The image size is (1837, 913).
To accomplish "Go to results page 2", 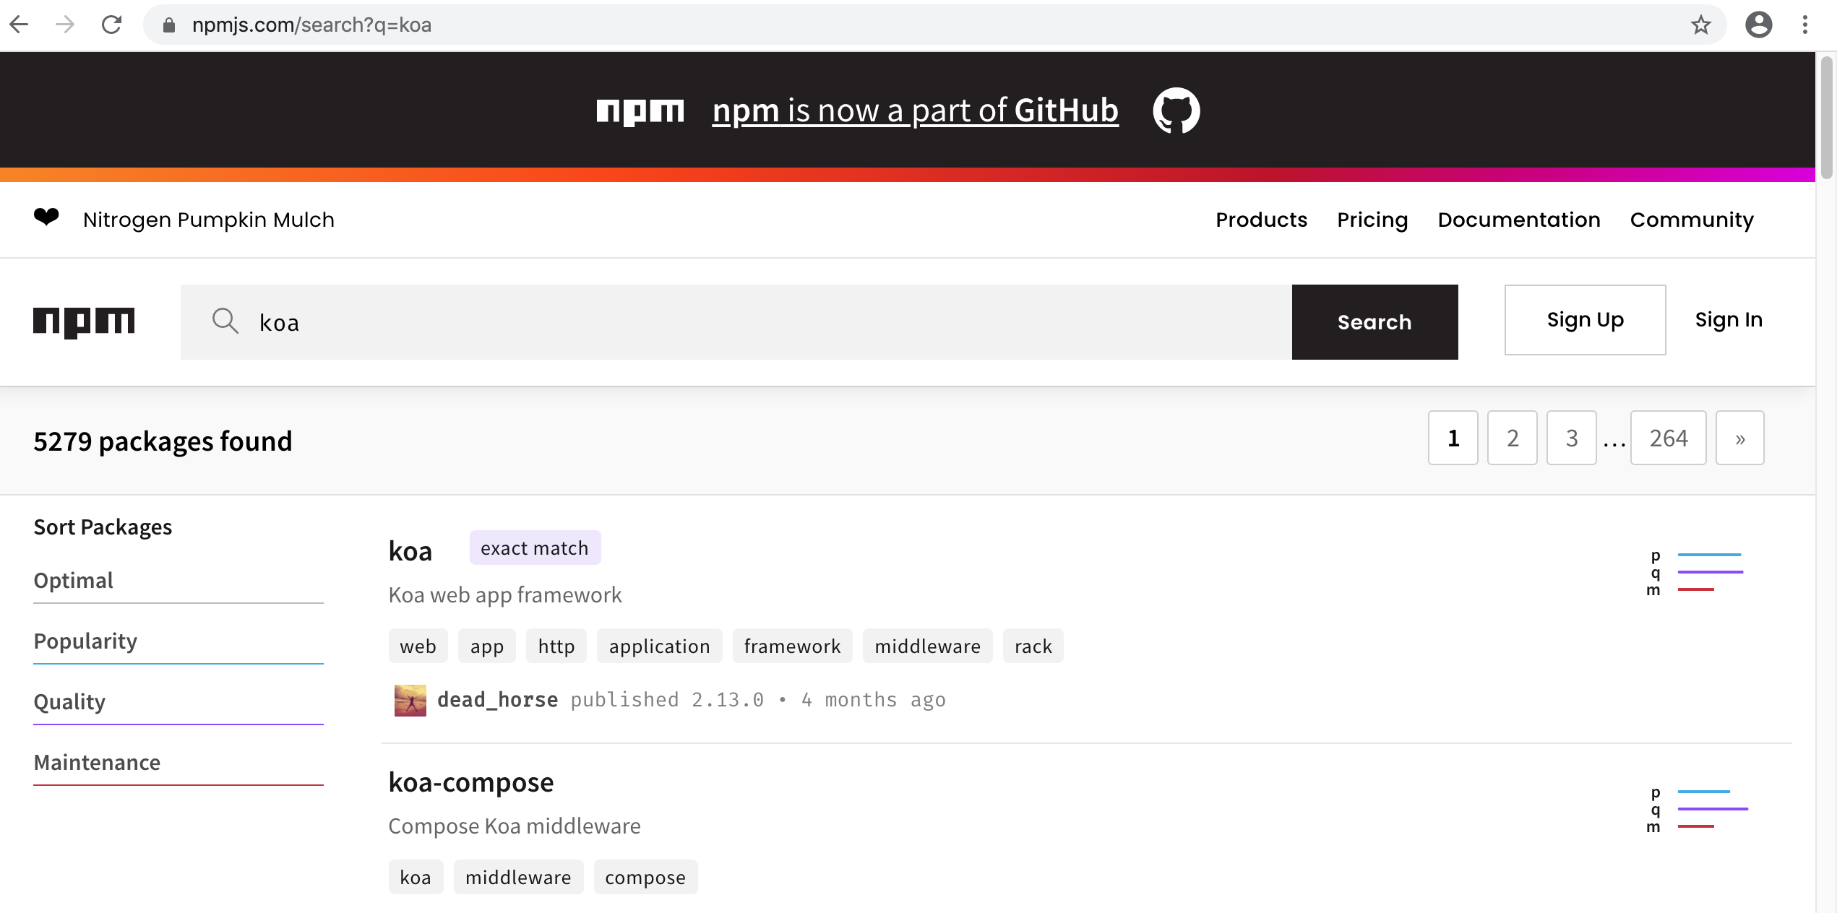I will pyautogui.click(x=1512, y=438).
